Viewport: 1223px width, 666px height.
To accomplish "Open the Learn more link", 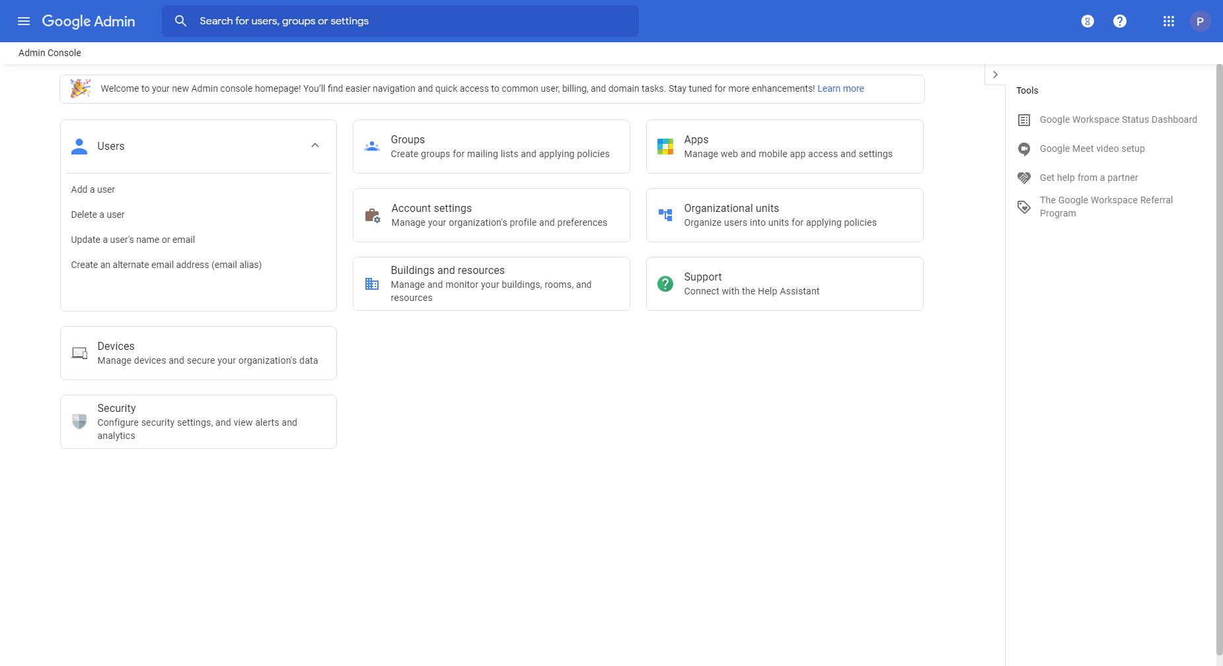I will (x=840, y=88).
